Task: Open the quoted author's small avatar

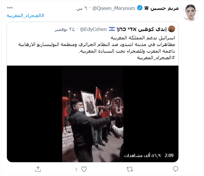Action: click(172, 29)
